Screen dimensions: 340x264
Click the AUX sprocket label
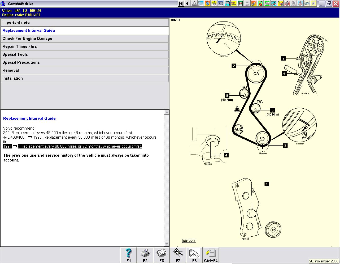(238, 130)
